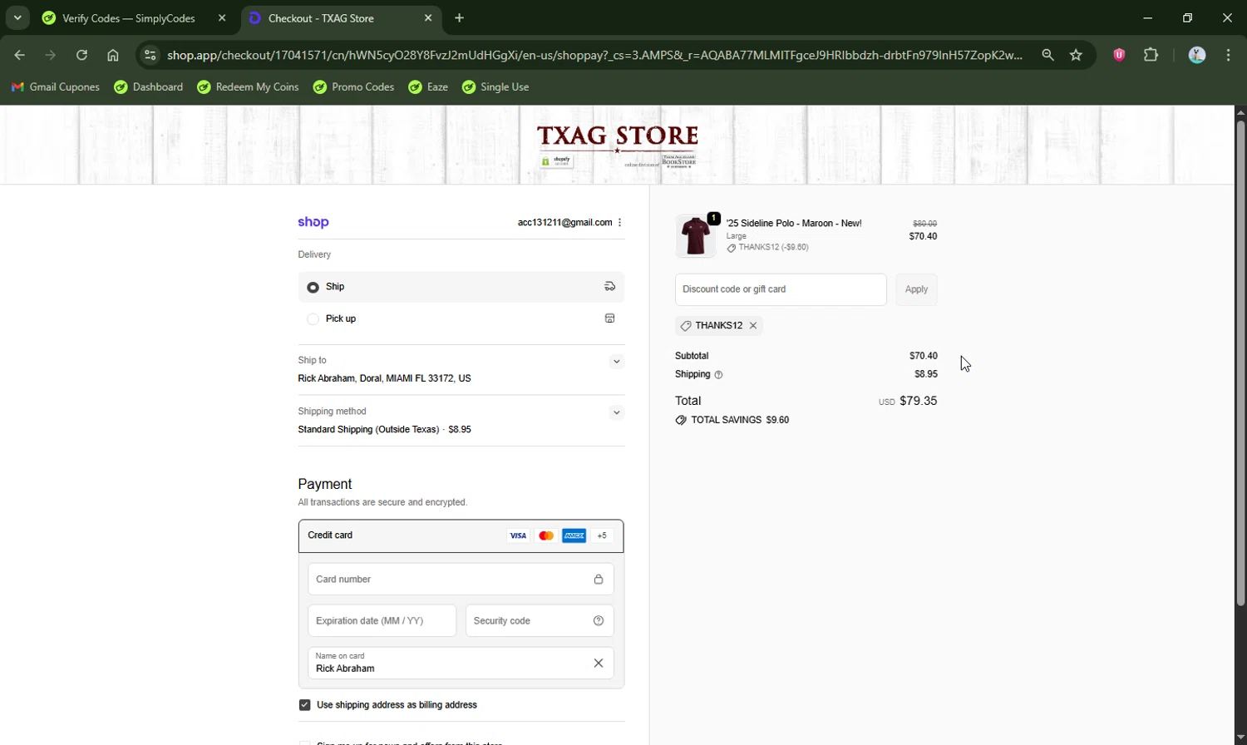The height and width of the screenshot is (745, 1247).
Task: Open a new browser tab
Action: tap(459, 17)
